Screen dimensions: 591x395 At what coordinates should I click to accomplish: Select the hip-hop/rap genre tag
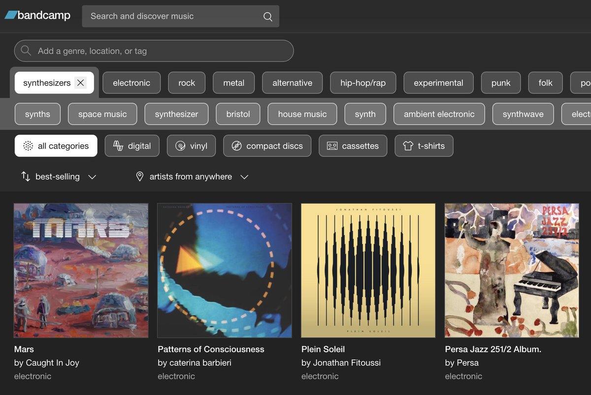point(363,83)
